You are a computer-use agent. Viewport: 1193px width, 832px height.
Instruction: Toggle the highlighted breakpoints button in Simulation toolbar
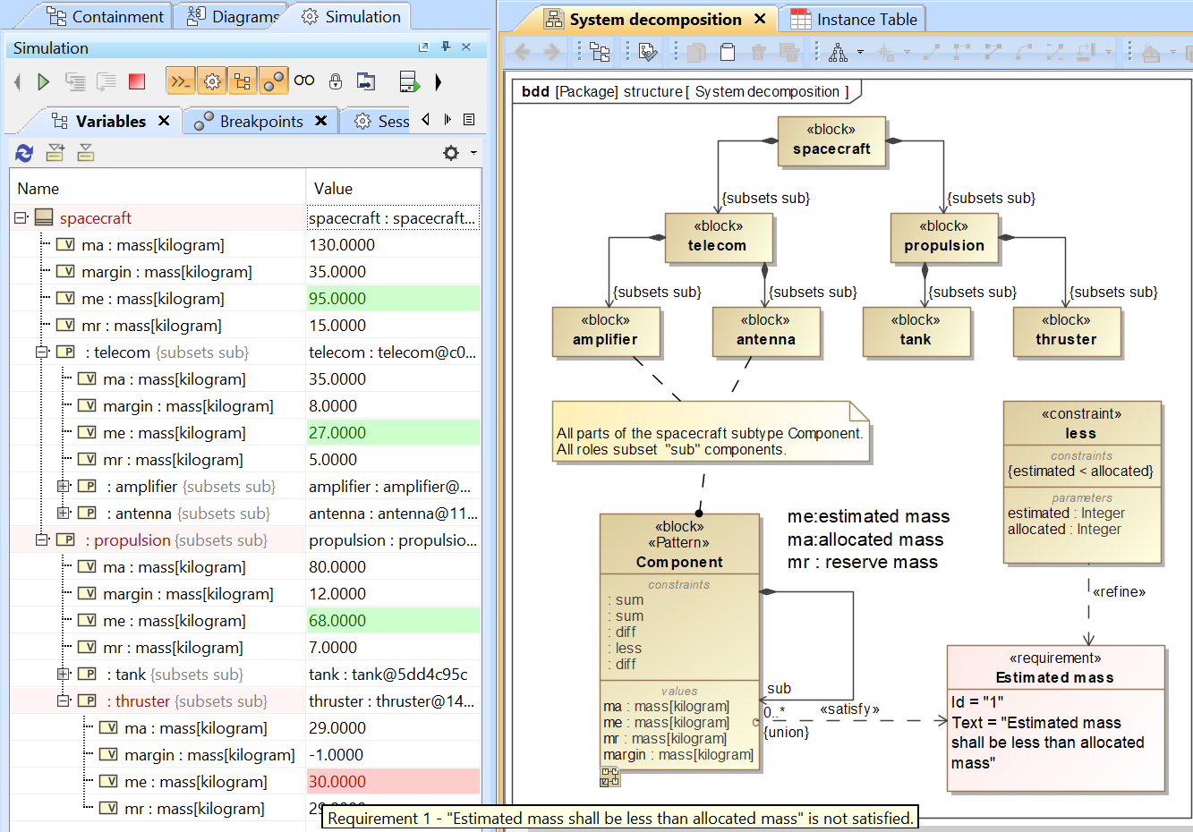pyautogui.click(x=274, y=82)
